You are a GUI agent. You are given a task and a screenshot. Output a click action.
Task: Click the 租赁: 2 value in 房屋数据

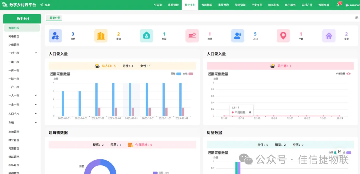[x=280, y=145]
